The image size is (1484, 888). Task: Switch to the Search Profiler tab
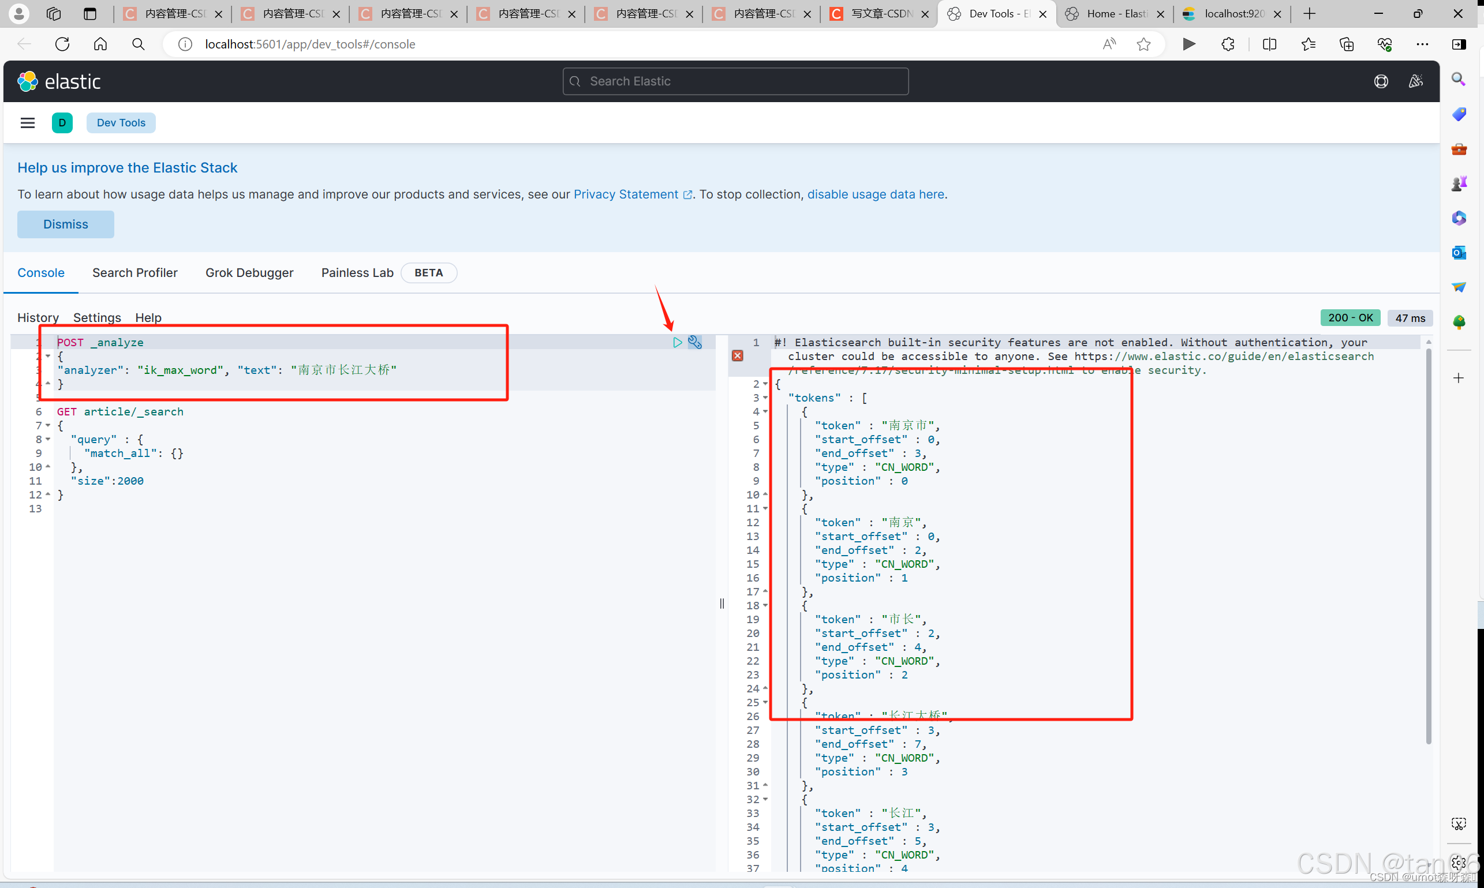tap(134, 273)
